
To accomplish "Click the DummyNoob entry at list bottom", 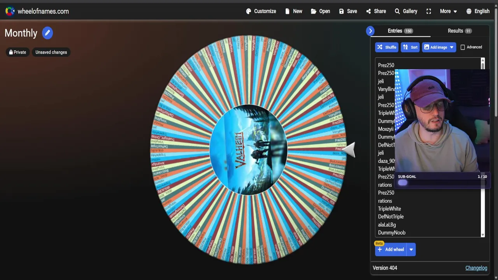I will click(391, 233).
